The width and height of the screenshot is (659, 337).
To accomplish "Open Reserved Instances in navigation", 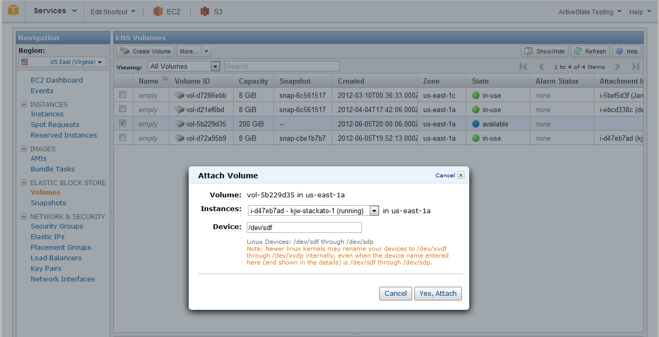I will tap(64, 135).
